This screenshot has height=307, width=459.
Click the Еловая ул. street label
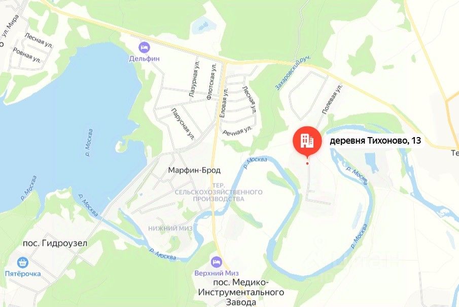(x=224, y=103)
